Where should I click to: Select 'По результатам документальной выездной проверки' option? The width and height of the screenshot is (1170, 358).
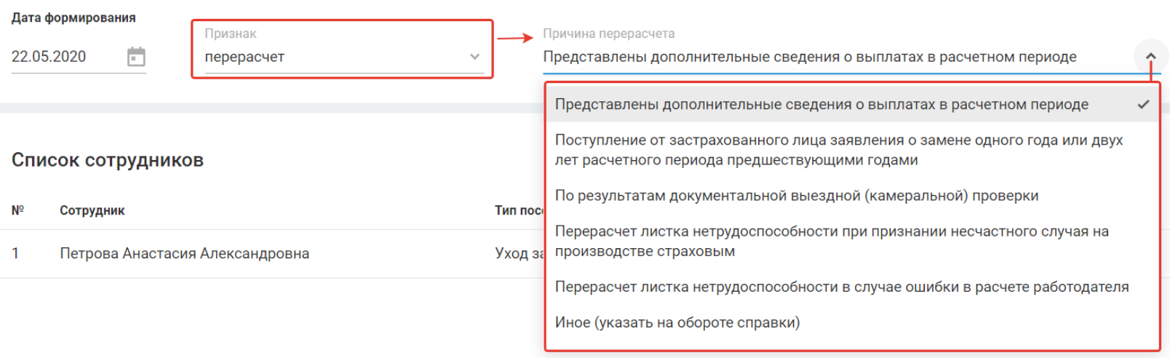point(796,196)
